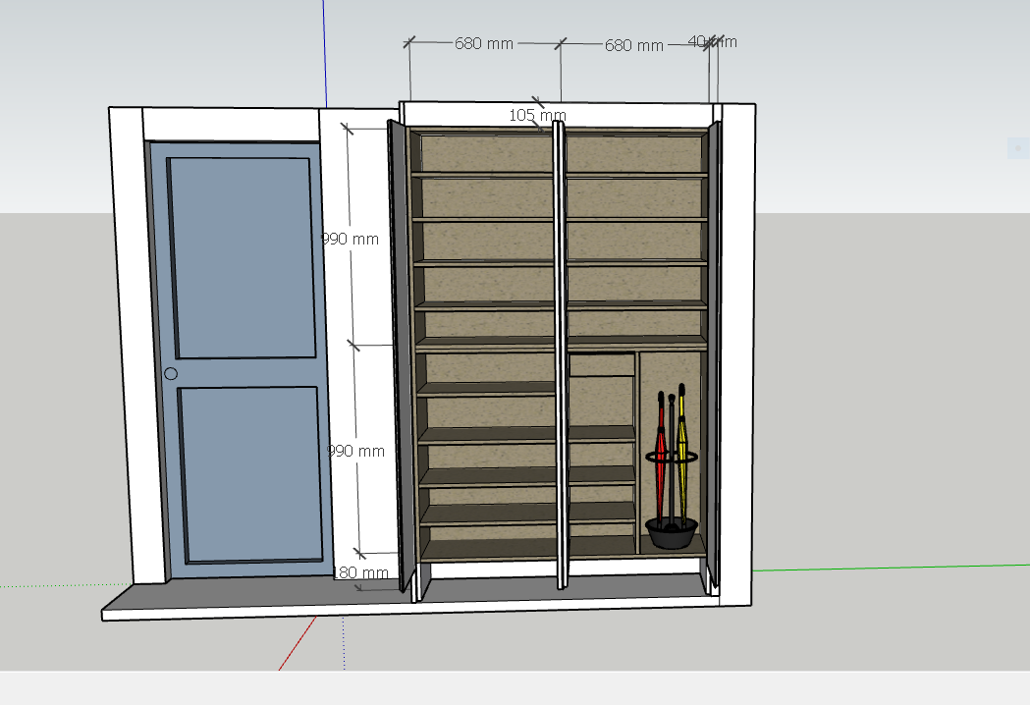Select the 180 mm plinth height dimension
Viewport: 1030px width, 705px height.
tap(360, 573)
